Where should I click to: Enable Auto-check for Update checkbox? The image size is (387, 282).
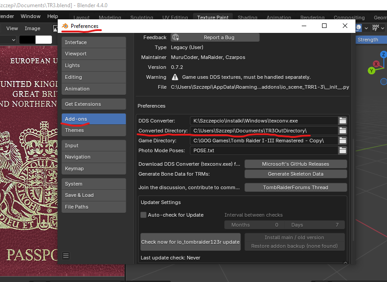[143, 215]
